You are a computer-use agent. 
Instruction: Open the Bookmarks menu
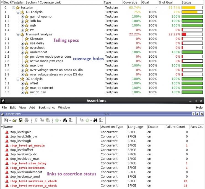coord(46,108)
